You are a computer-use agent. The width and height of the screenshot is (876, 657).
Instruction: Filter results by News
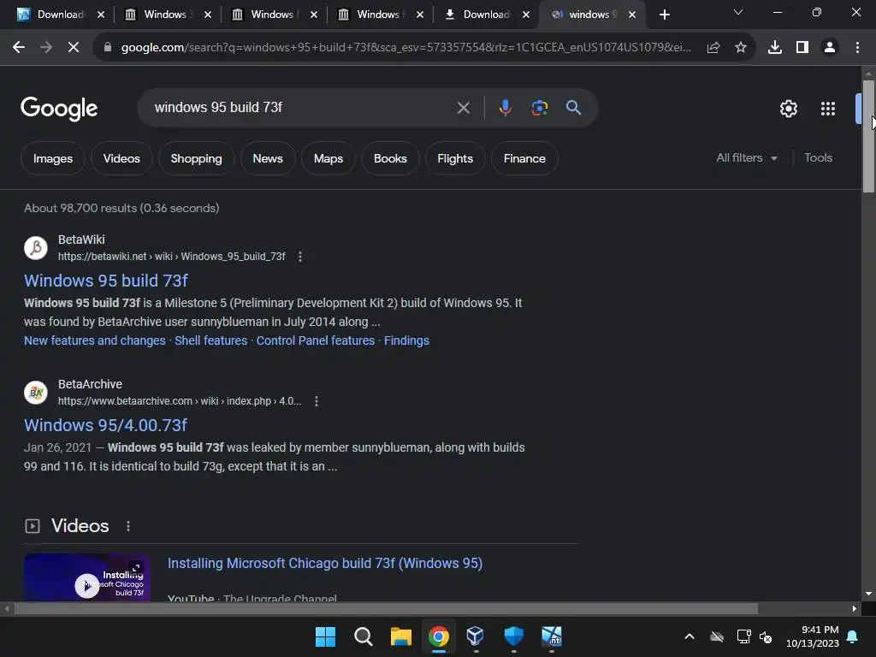pyautogui.click(x=268, y=158)
